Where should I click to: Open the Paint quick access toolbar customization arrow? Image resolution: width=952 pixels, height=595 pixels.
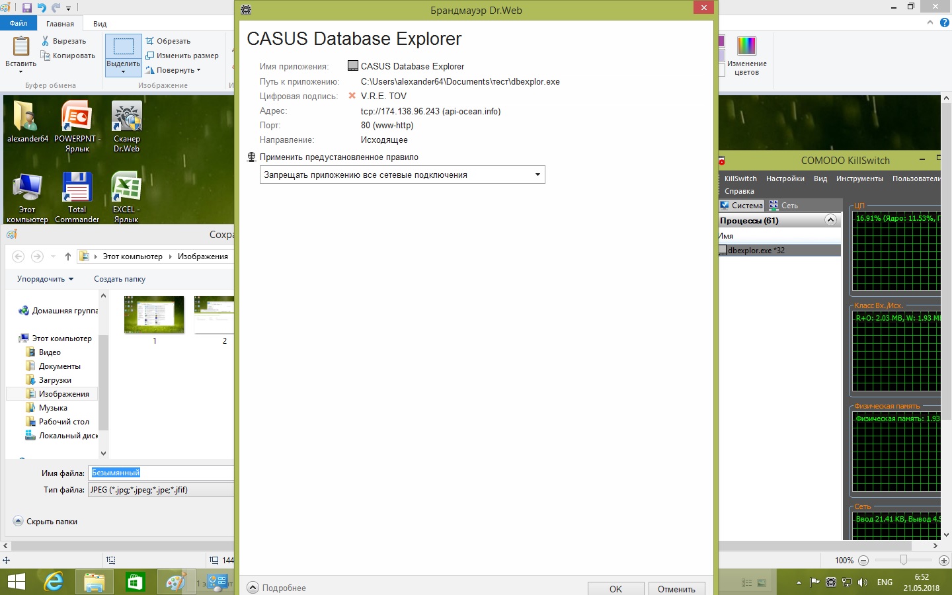[x=68, y=9]
